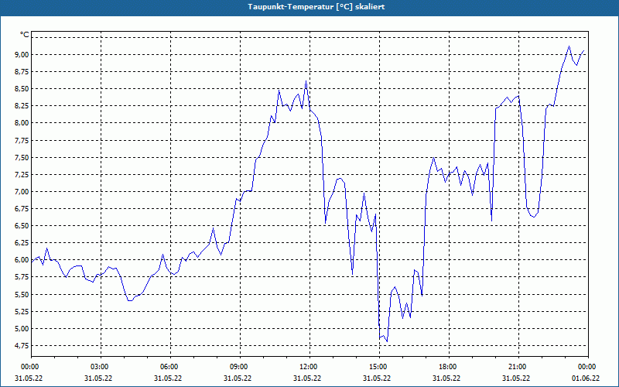Select the 09:00 time label
619x387 pixels.
coord(239,367)
